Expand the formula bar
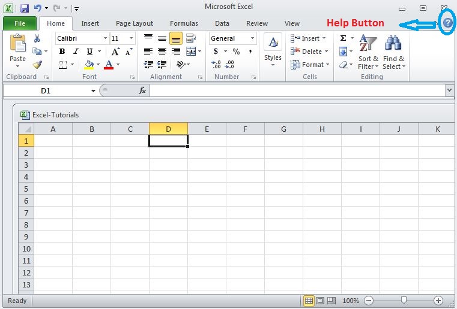This screenshot has width=457, height=309. [x=449, y=90]
